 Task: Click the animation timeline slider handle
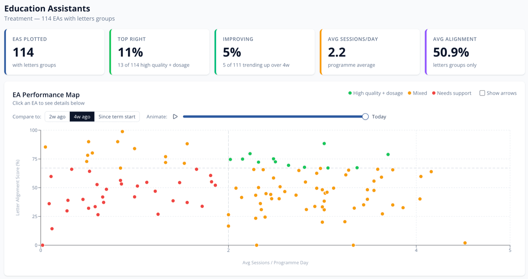[365, 117]
